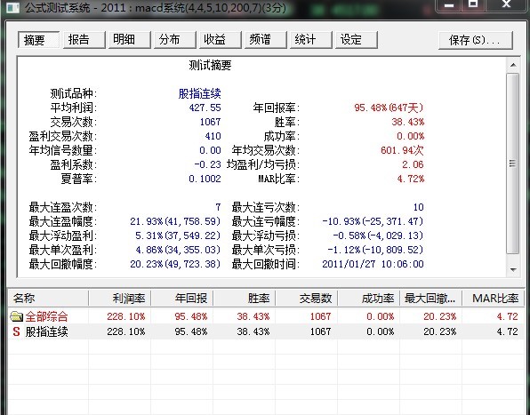Sort by the 年回报 column header
Image resolution: width=530 pixels, height=415 pixels.
[x=181, y=299]
